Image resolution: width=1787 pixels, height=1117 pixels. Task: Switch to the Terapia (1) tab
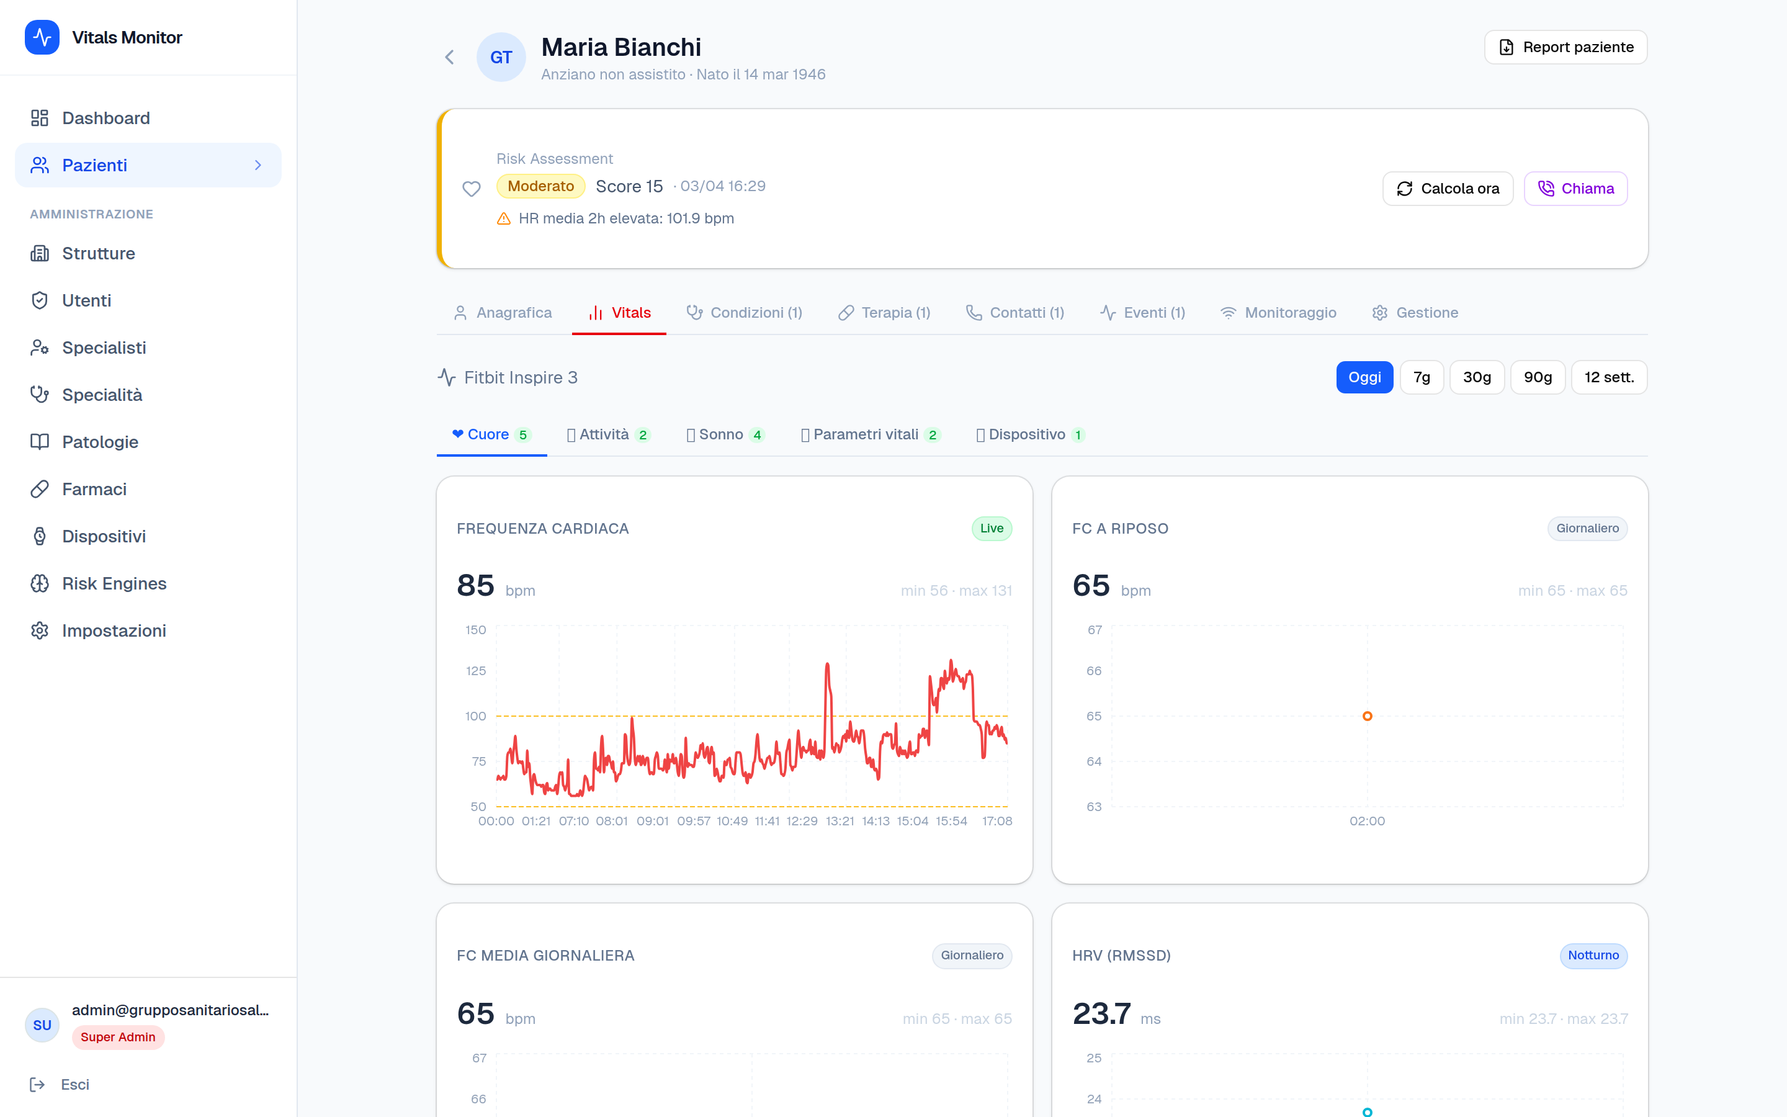coord(885,313)
